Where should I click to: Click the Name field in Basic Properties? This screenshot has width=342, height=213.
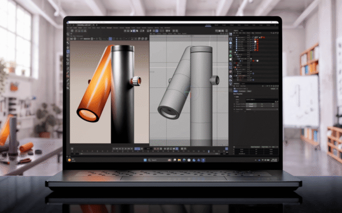point(262,100)
